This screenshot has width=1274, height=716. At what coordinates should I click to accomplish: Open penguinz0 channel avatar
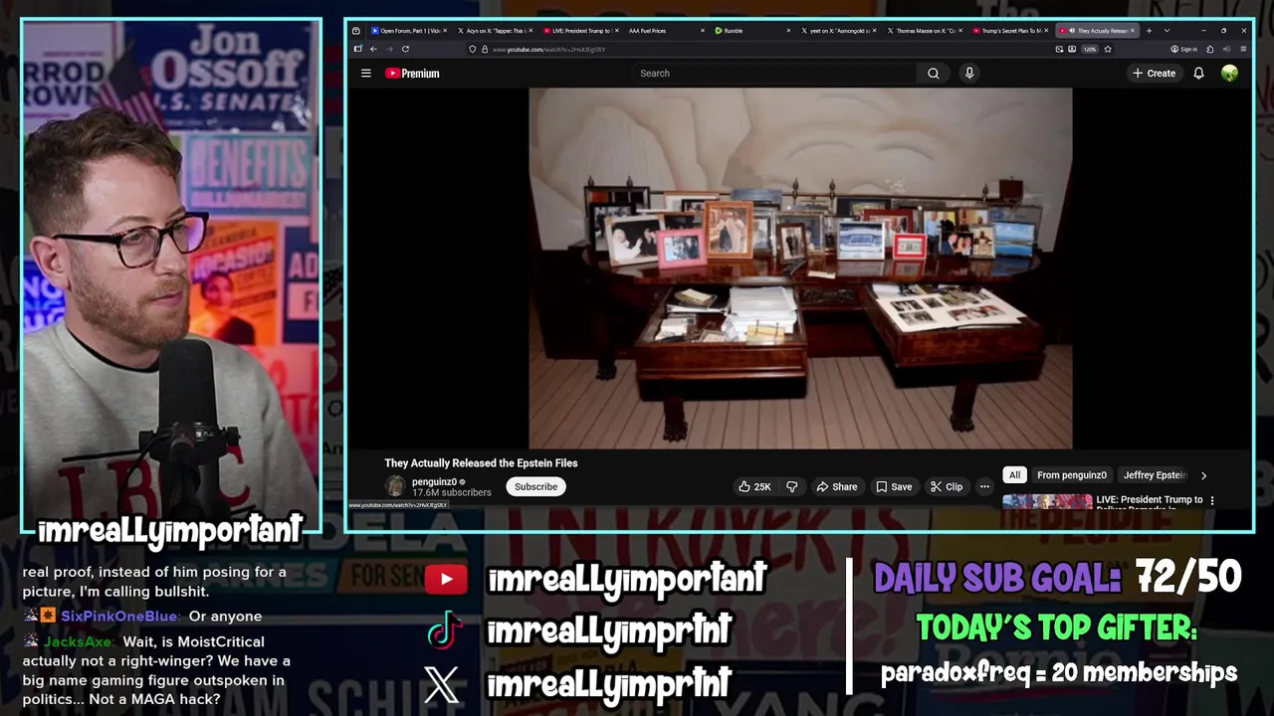pos(395,486)
